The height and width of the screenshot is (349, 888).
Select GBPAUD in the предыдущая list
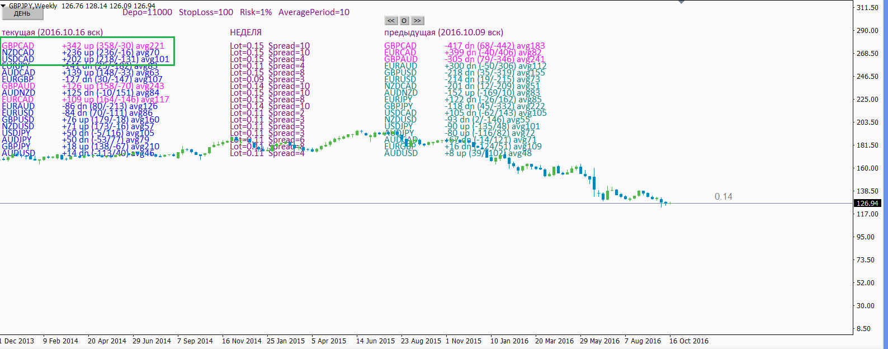401,59
